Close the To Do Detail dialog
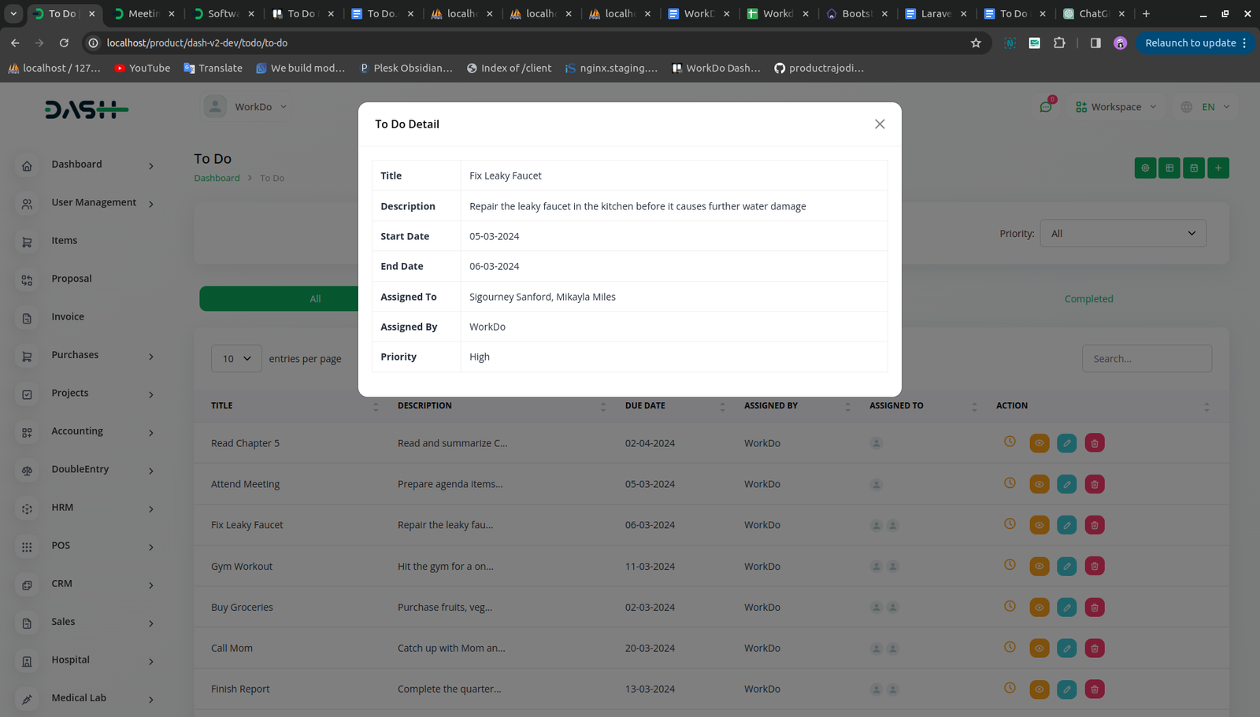 [x=880, y=124]
